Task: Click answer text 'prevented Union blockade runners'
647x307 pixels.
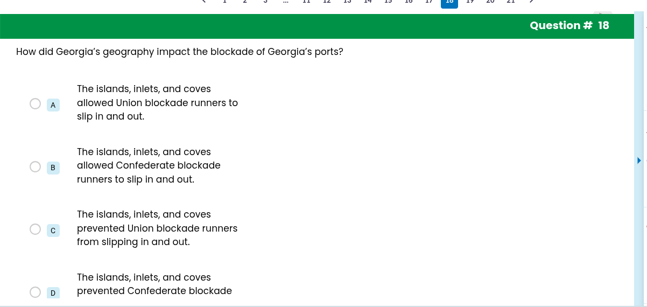Action: point(157,228)
